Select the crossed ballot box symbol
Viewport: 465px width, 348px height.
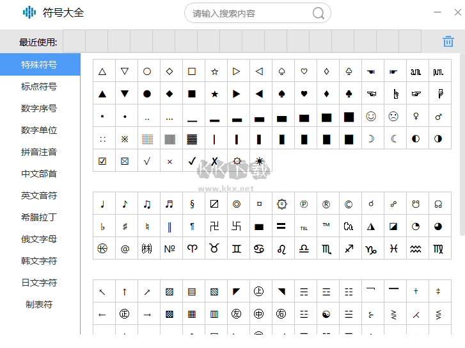tap(125, 162)
